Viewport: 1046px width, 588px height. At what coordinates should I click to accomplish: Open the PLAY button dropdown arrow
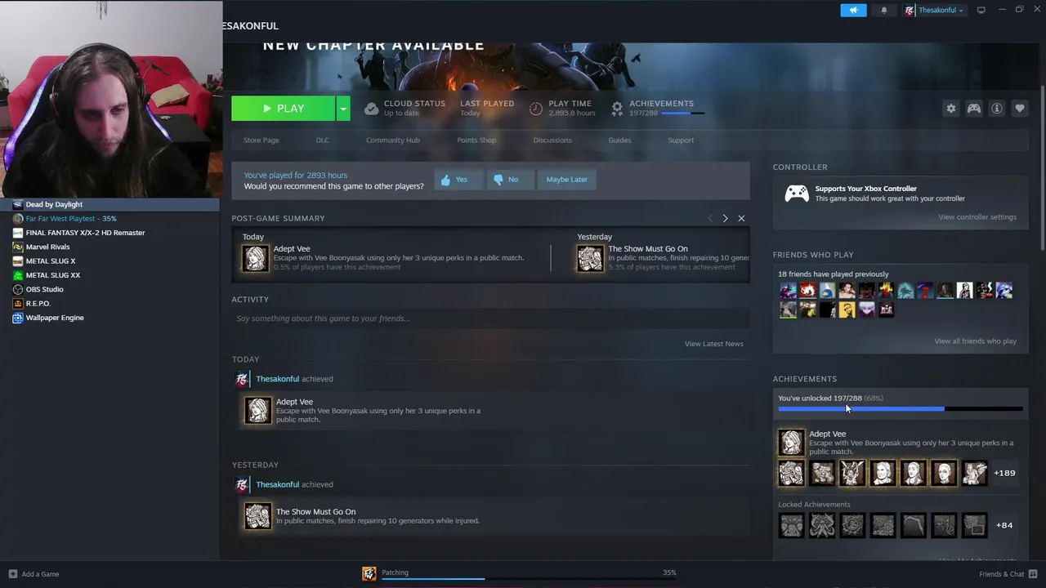pos(343,108)
